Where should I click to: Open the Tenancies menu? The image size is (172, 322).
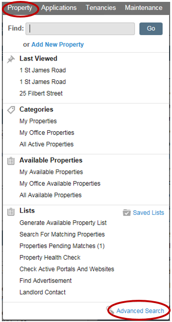tap(101, 8)
